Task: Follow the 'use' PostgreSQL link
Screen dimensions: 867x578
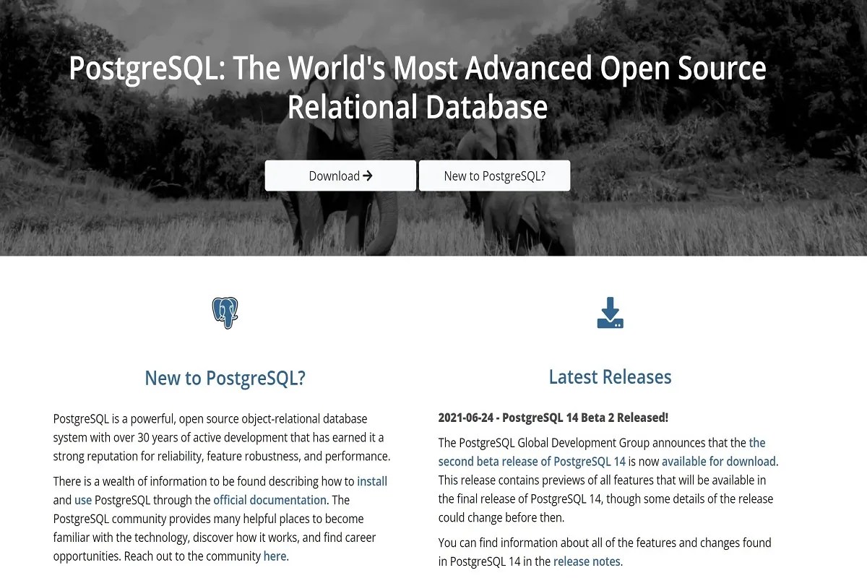Action: [83, 500]
